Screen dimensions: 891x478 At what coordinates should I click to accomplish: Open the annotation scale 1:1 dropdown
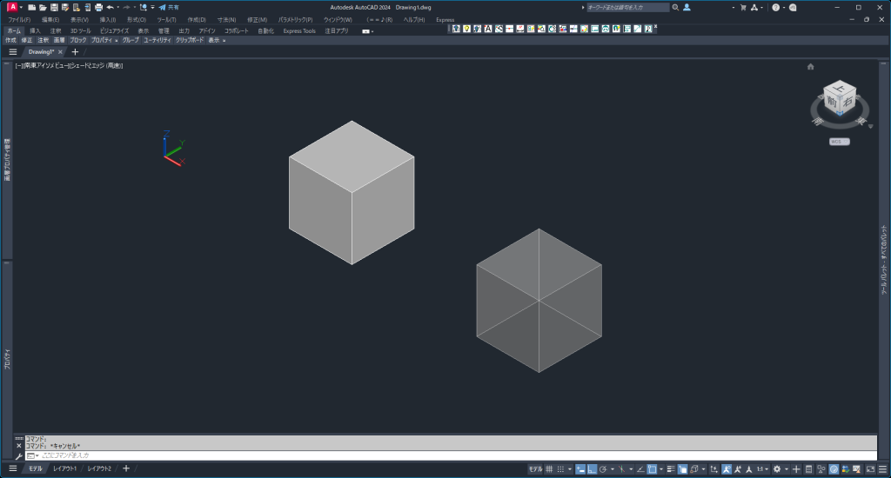(x=761, y=468)
